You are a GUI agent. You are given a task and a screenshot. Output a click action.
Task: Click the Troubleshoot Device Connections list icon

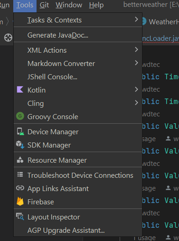tap(20, 175)
